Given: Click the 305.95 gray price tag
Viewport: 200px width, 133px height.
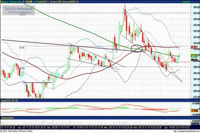Looking at the screenshot, I should coord(194,60).
